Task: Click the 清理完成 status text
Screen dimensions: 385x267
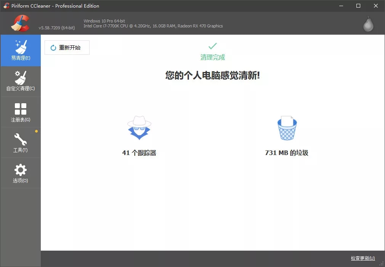Action: pos(213,57)
